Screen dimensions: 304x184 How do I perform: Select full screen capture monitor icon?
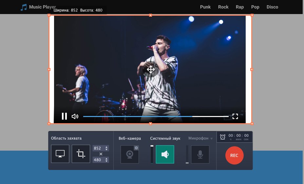(x=60, y=154)
